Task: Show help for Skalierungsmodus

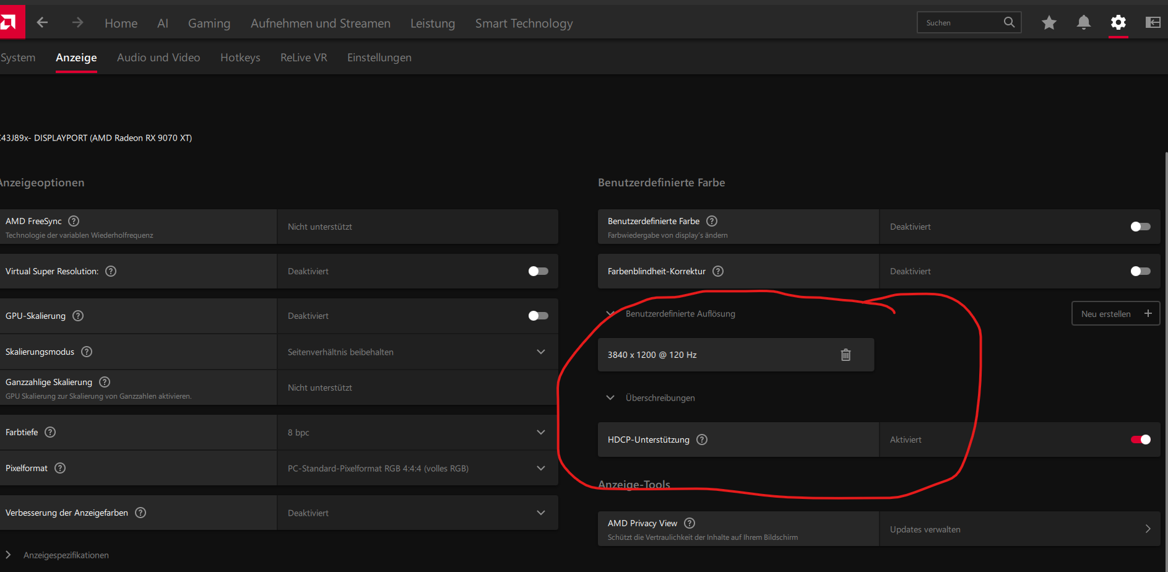Action: (87, 352)
